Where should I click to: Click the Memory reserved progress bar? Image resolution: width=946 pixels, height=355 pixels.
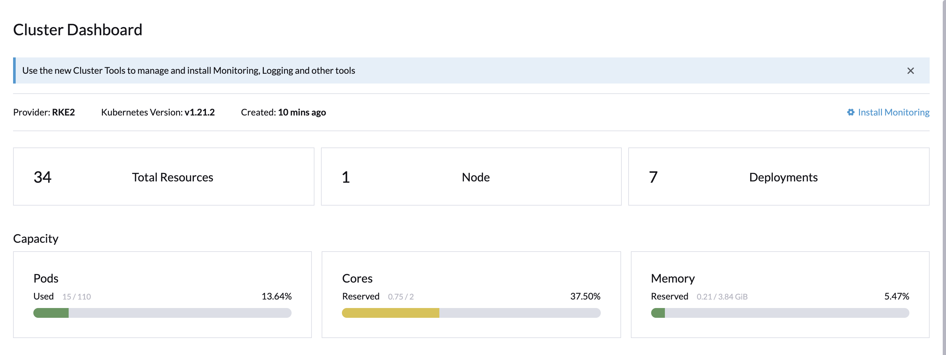tap(780, 313)
